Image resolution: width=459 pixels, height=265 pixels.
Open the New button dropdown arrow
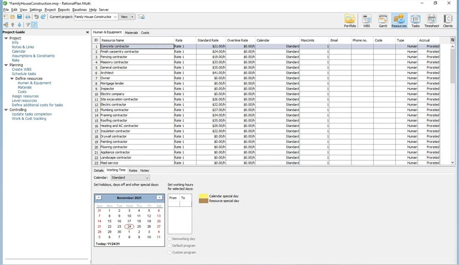pyautogui.click(x=132, y=17)
